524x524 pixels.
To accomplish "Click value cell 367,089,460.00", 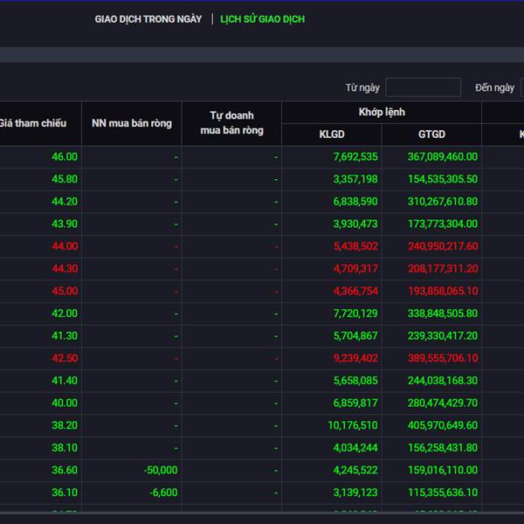I will click(x=443, y=156).
